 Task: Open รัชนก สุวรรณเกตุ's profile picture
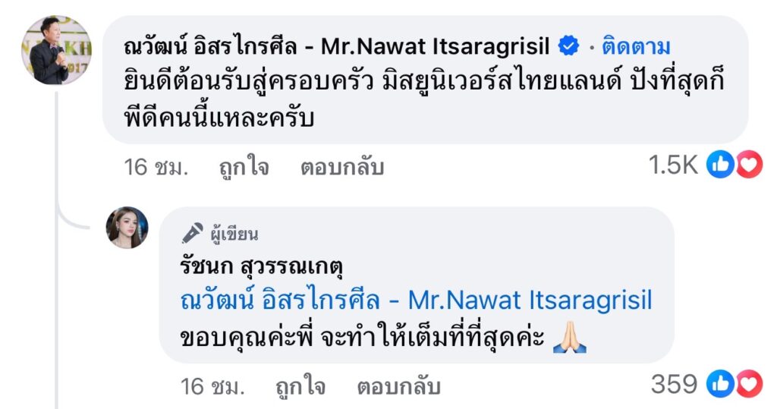127,227
